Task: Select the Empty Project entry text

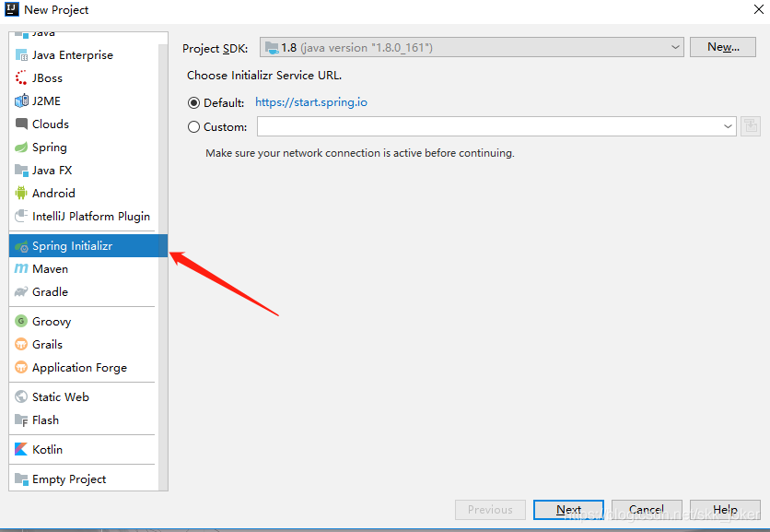Action: [69, 479]
